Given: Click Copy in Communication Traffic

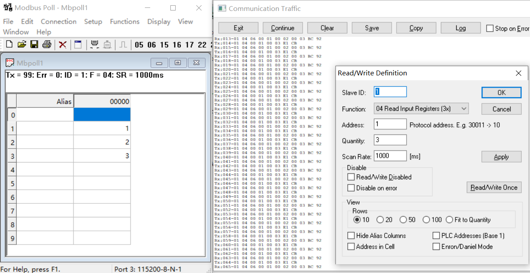Looking at the screenshot, I should (x=416, y=28).
